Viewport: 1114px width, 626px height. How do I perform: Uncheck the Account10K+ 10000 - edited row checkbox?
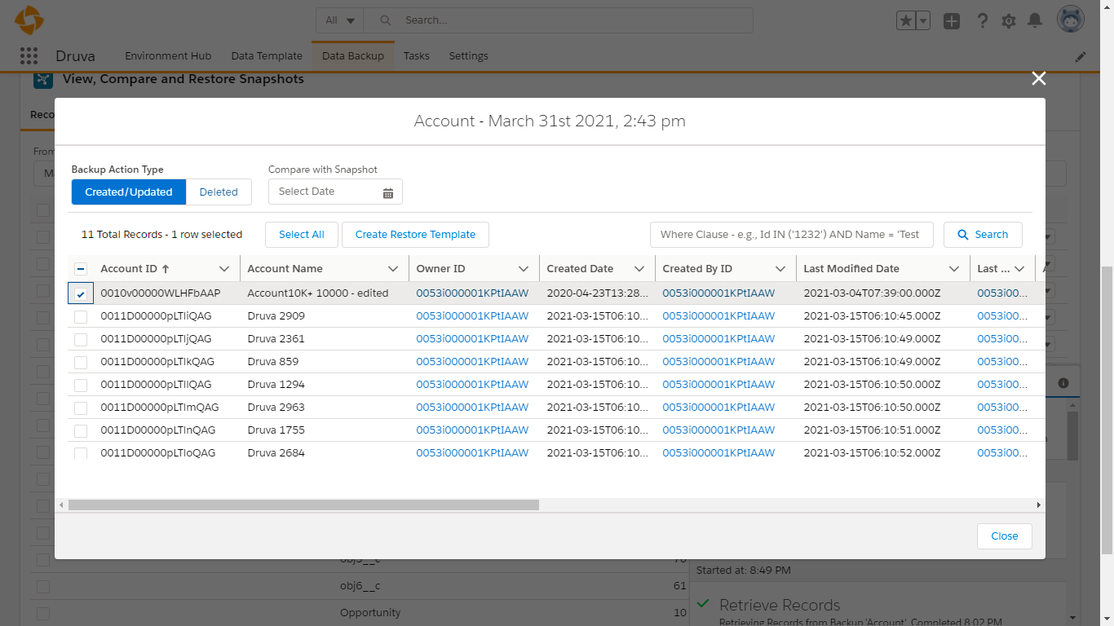point(81,293)
